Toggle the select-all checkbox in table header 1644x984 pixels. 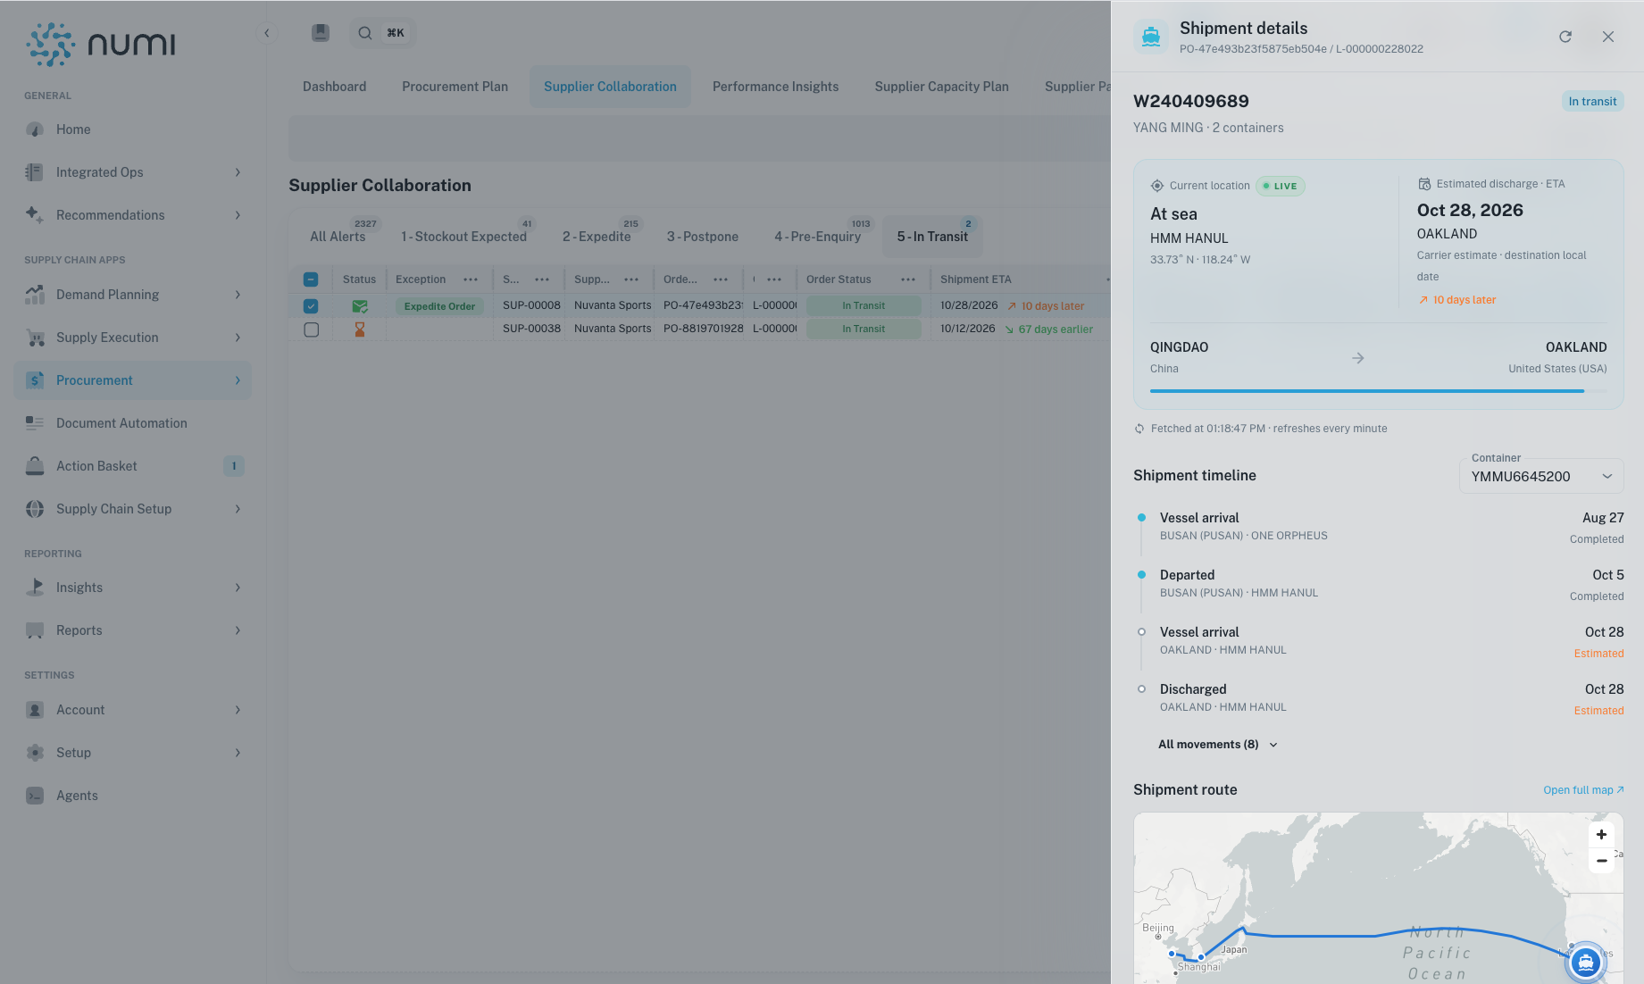311,279
